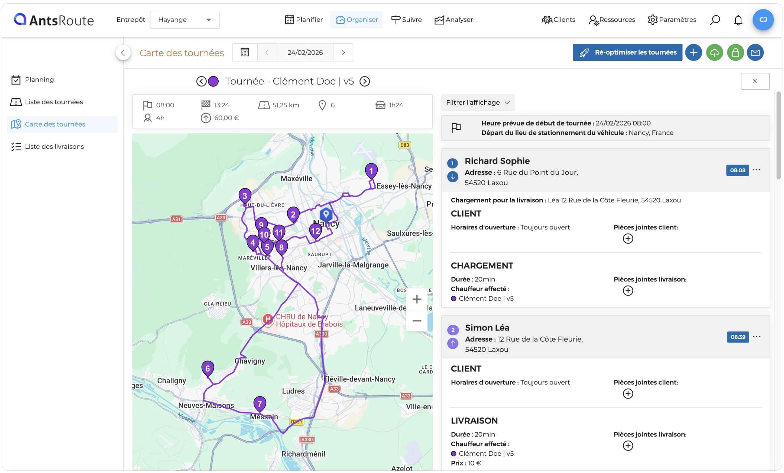Click the green cloud upload icon

(x=714, y=52)
